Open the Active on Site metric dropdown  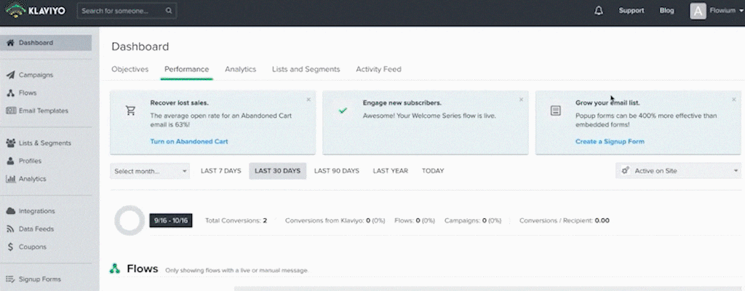coord(678,171)
